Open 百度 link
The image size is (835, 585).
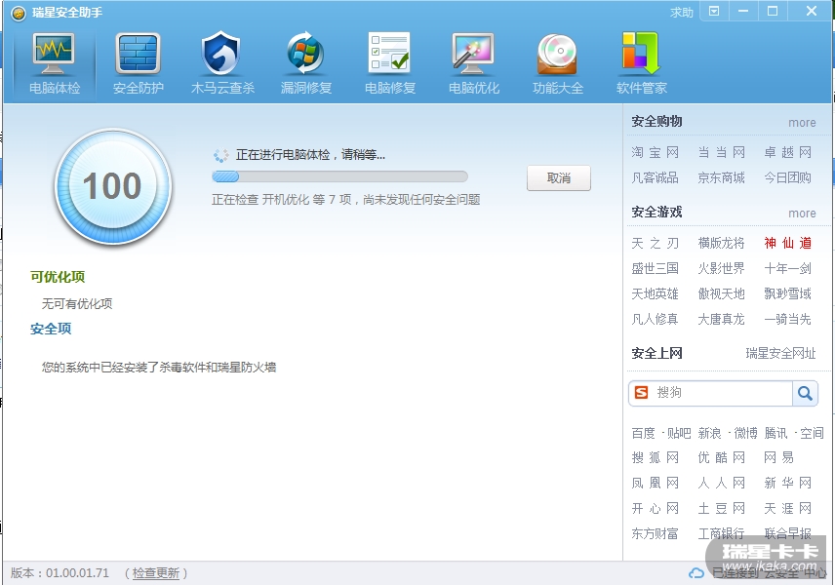pos(643,433)
